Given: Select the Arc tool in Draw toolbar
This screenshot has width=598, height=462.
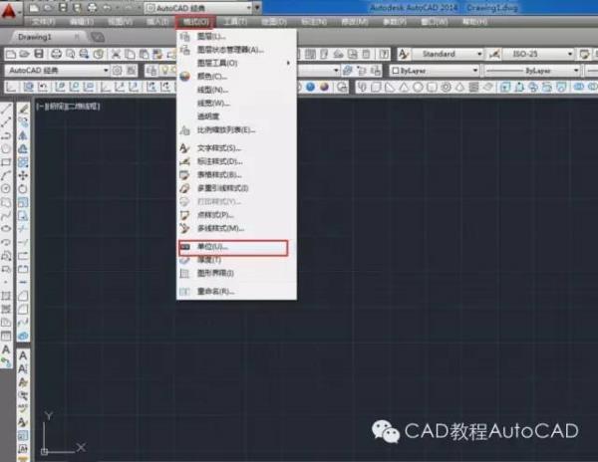Looking at the screenshot, I should point(6,175).
